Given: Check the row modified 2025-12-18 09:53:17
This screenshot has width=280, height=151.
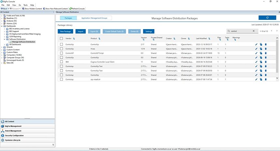Looking at the screenshot, I should 61,45.
